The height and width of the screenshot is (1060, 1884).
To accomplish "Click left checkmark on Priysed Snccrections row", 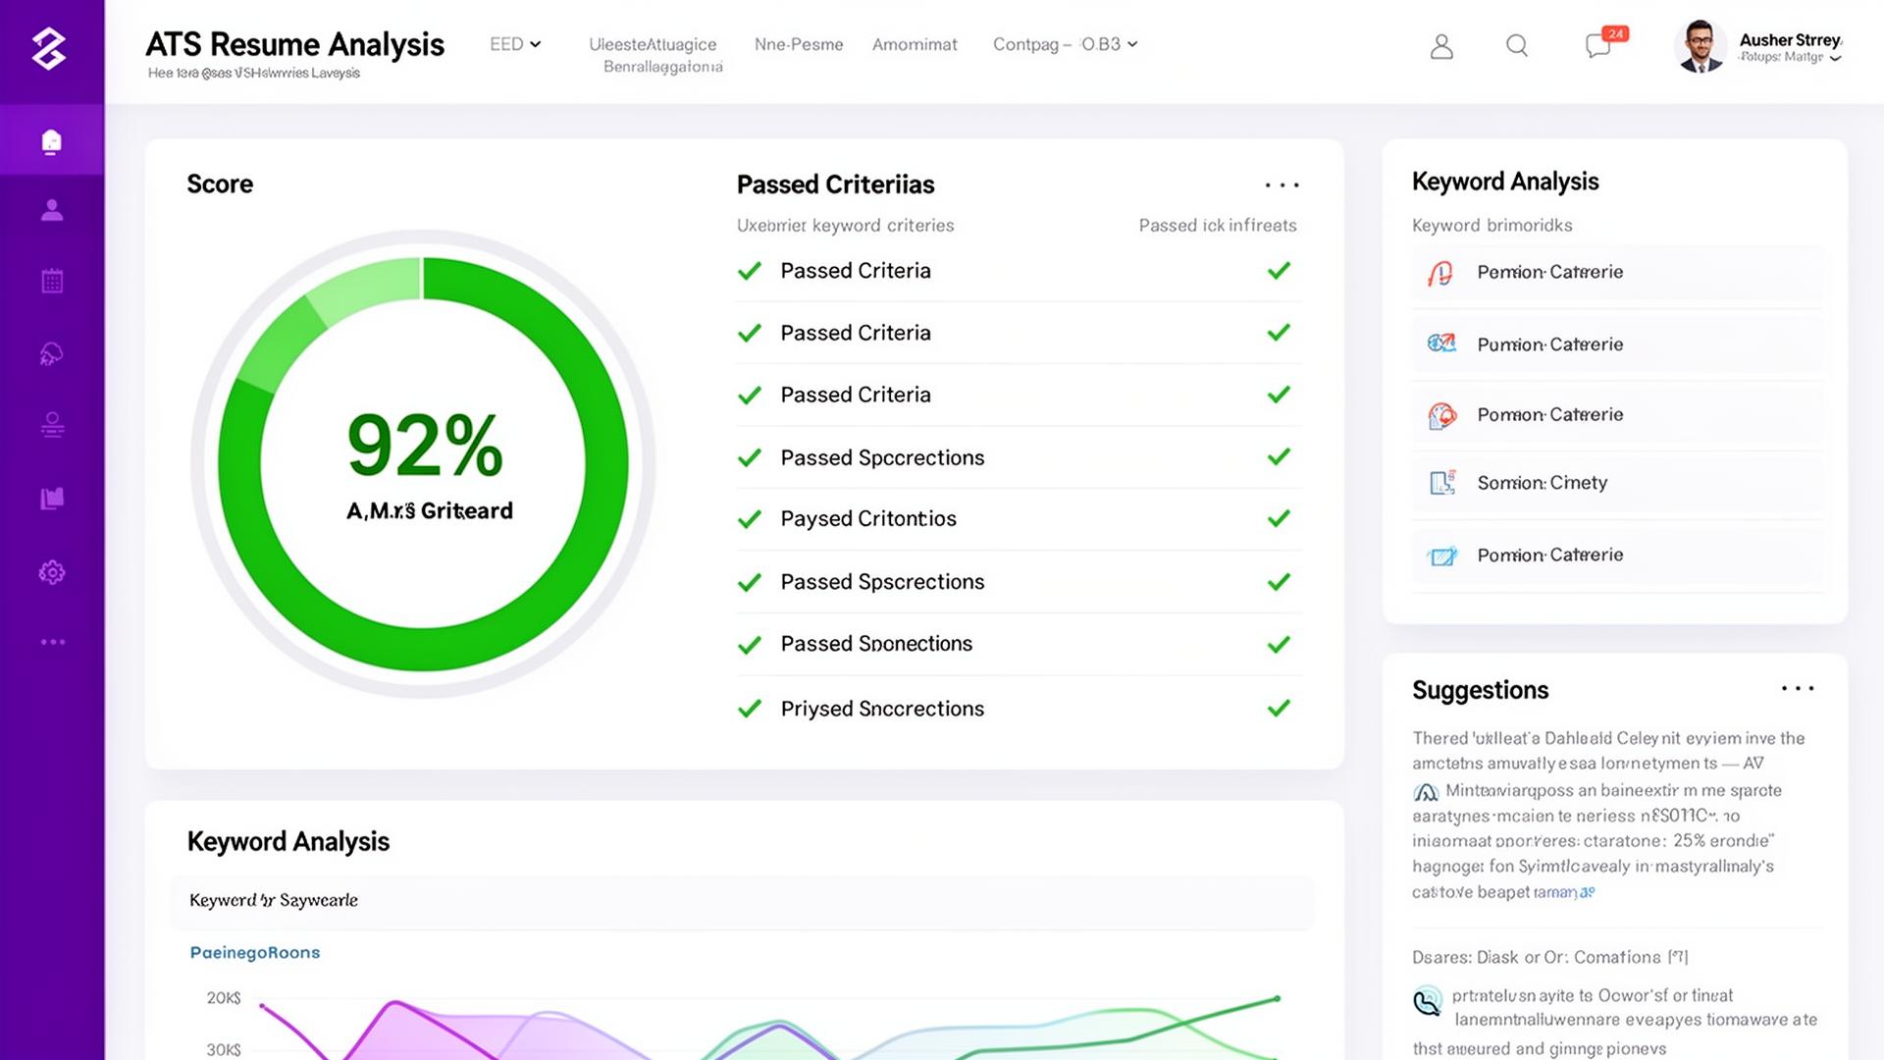I will (x=750, y=709).
